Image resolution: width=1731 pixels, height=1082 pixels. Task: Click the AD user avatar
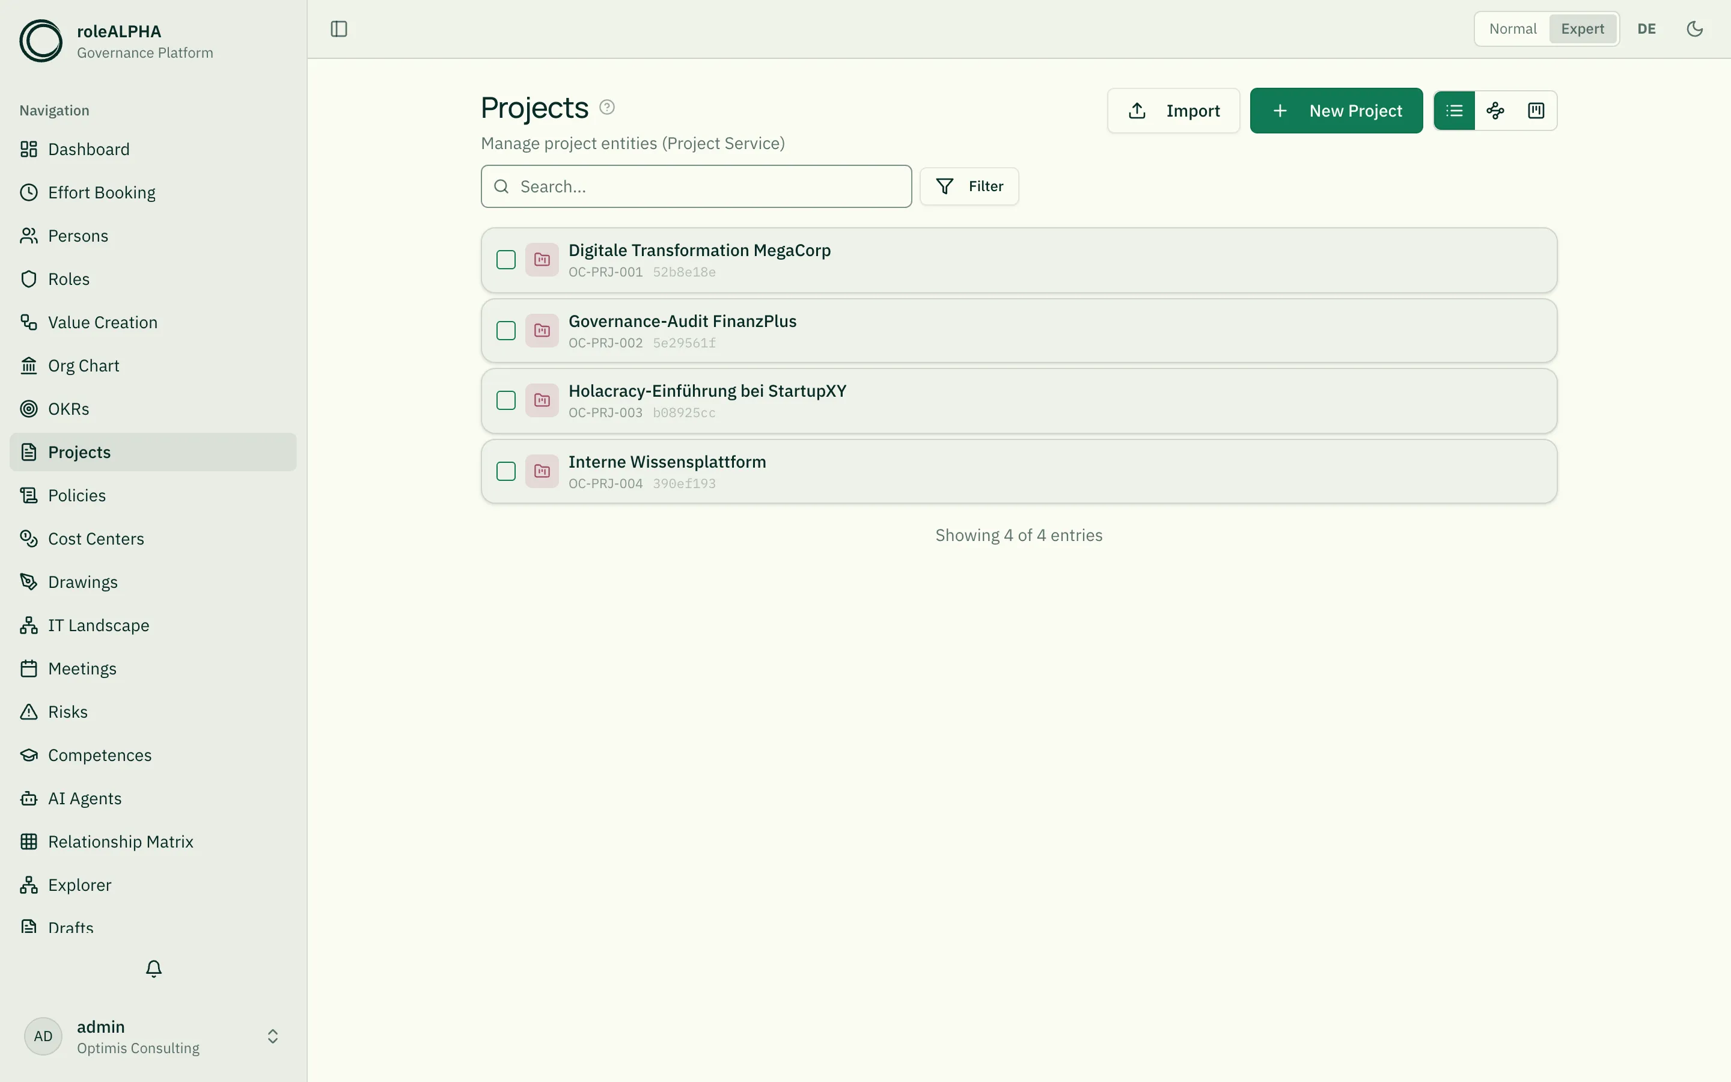(x=43, y=1036)
